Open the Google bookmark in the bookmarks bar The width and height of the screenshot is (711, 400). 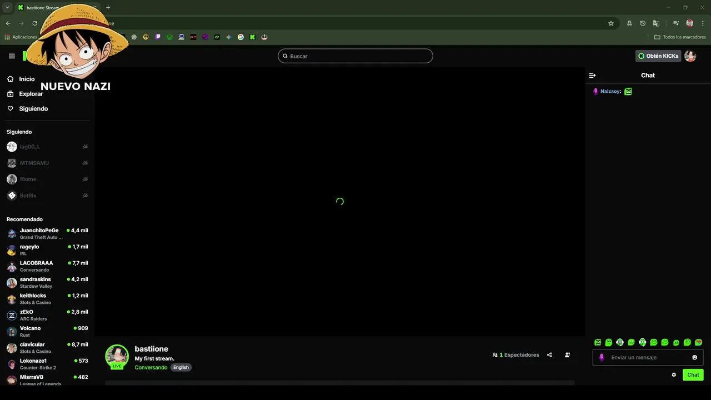(x=241, y=37)
